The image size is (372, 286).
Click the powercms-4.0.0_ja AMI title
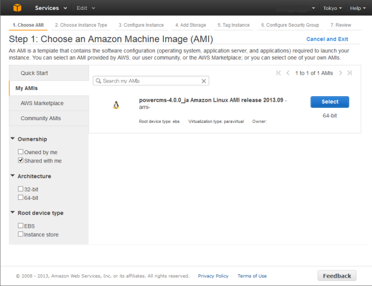tap(211, 100)
